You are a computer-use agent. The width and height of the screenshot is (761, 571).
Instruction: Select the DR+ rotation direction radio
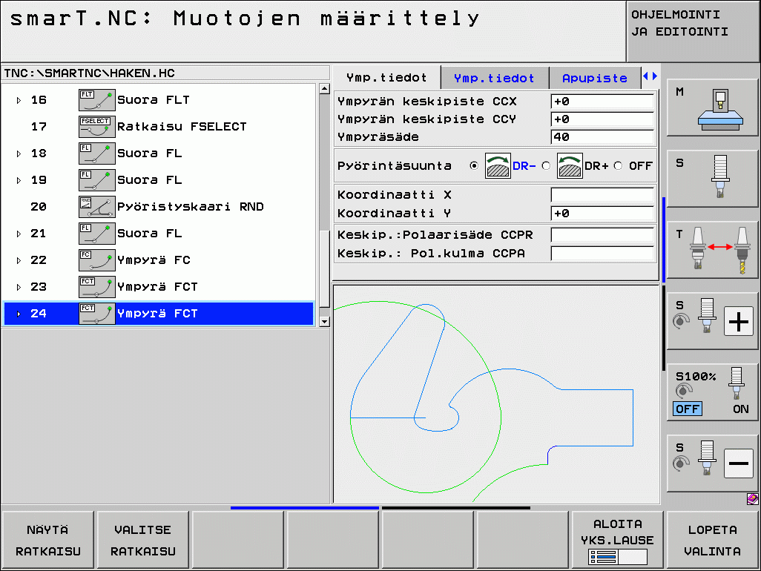[x=546, y=166]
